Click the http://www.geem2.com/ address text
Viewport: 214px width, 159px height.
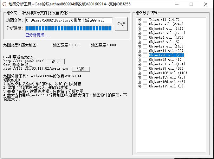pos(23,61)
